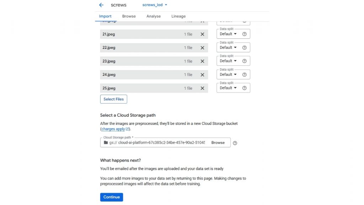Delete 23.jpeg from upload list

[x=202, y=61]
